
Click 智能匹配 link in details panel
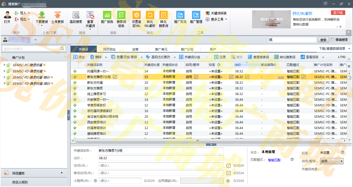coord(274,160)
